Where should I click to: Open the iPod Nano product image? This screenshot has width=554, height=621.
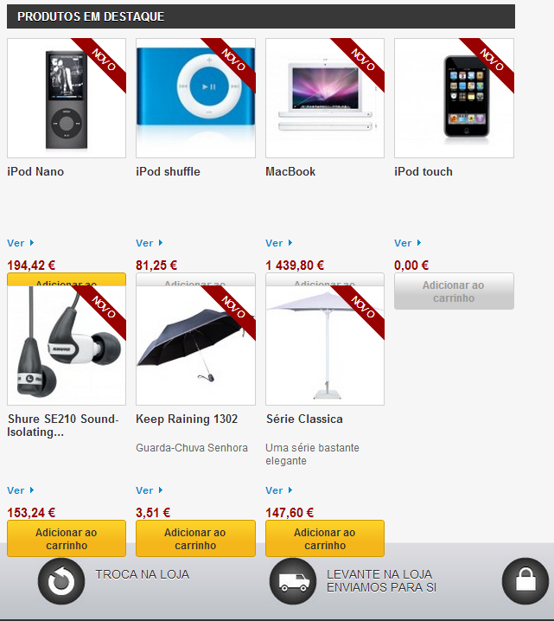pos(67,98)
